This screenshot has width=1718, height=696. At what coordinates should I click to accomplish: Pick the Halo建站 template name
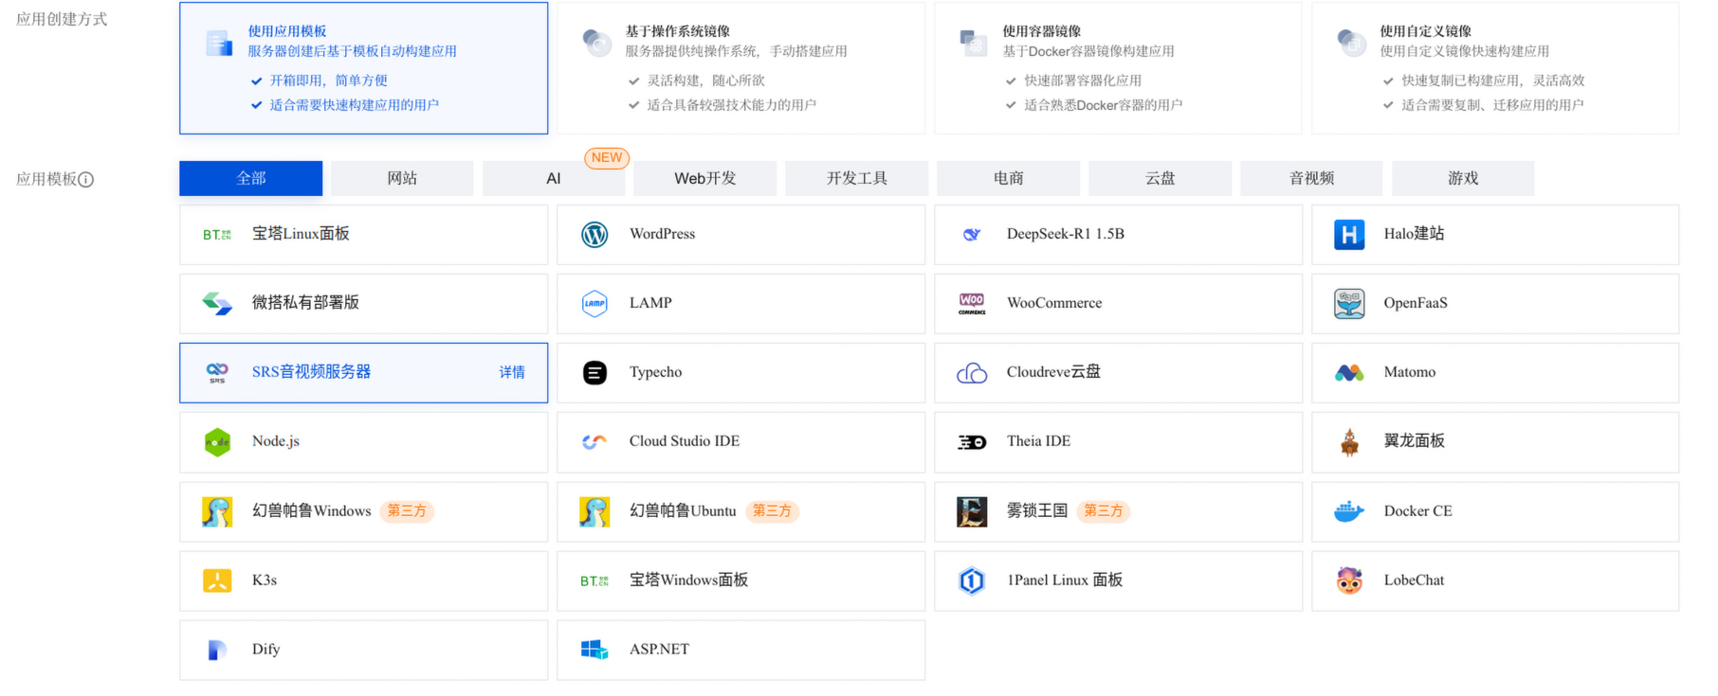click(1414, 234)
